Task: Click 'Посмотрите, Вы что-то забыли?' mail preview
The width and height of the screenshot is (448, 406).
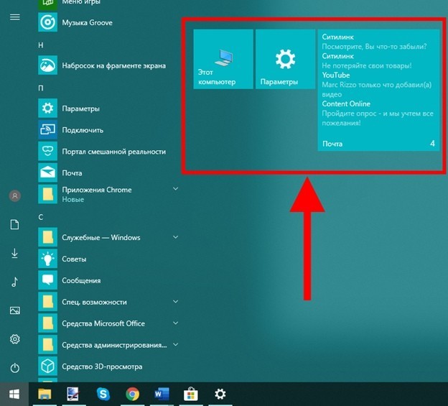Action: 374,46
